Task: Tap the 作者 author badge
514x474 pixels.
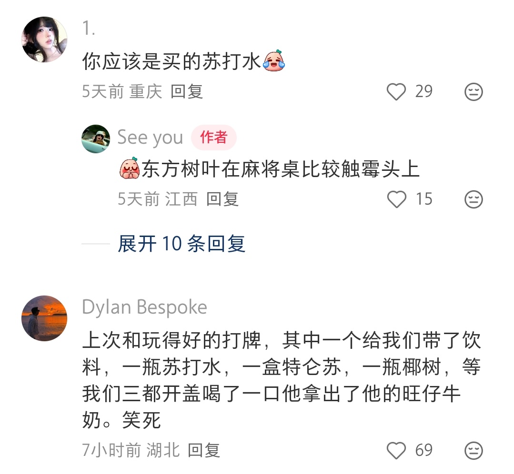Action: (214, 137)
